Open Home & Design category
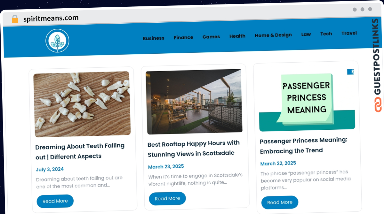The width and height of the screenshot is (384, 214). (273, 35)
